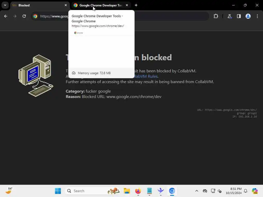
Task: Restore down the Chrome window
Action: [x=245, y=5]
